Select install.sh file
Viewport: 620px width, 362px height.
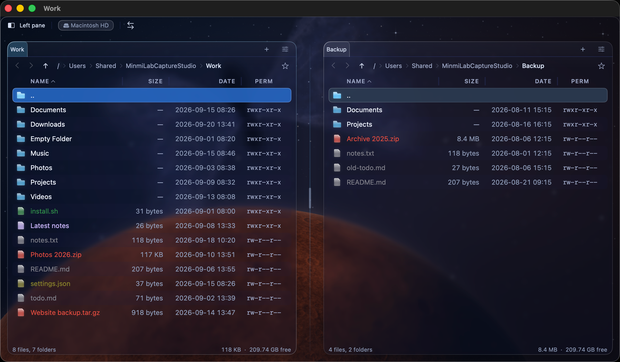point(152,211)
